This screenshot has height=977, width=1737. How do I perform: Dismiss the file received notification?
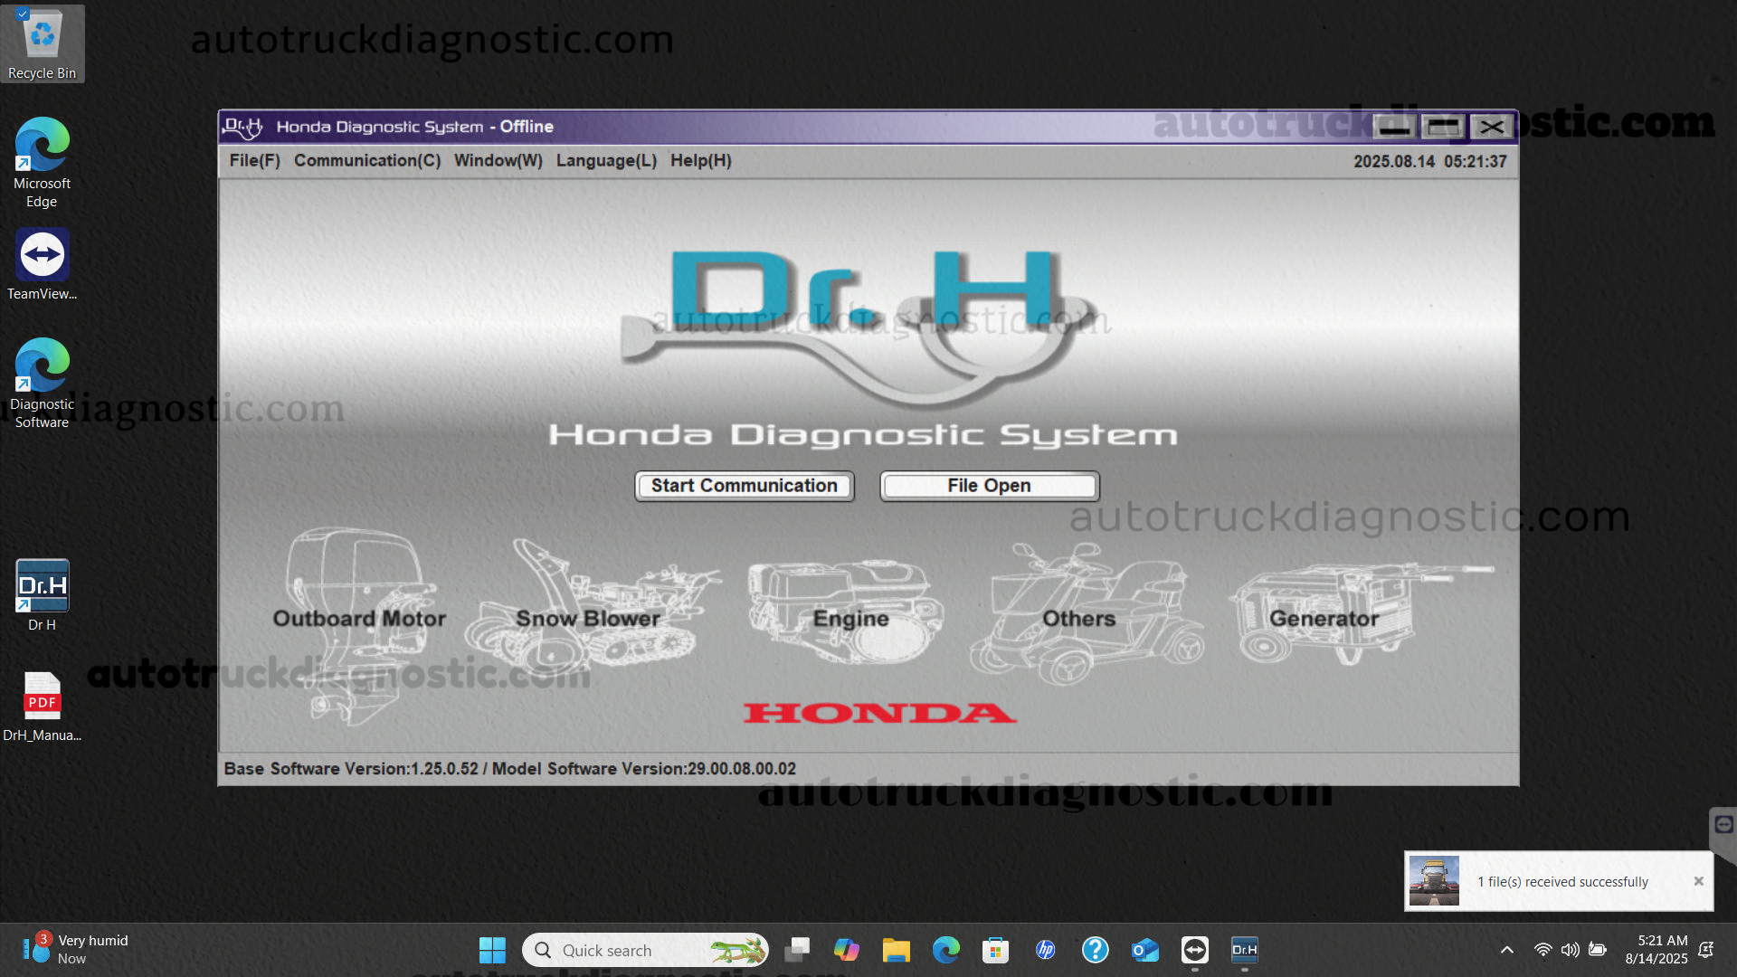click(1698, 881)
